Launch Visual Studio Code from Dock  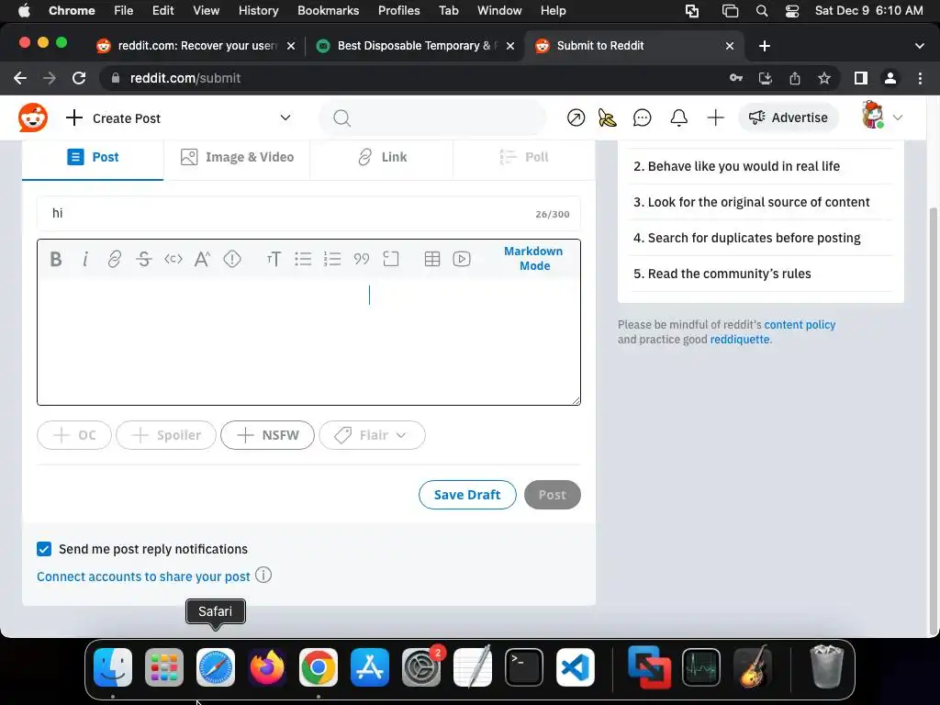[576, 667]
